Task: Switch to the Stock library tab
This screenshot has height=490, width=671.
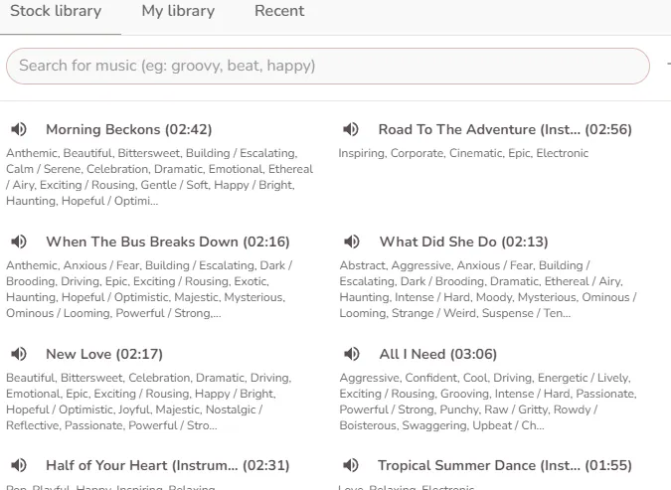Action: click(56, 12)
